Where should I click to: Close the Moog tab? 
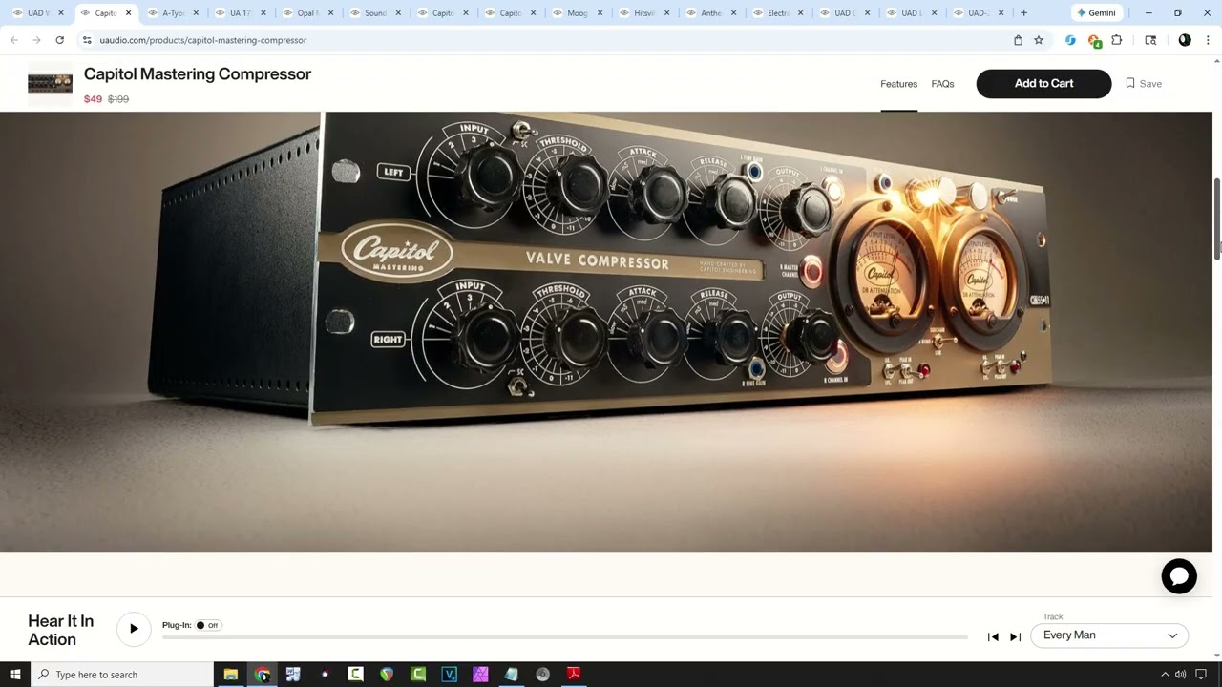click(600, 13)
